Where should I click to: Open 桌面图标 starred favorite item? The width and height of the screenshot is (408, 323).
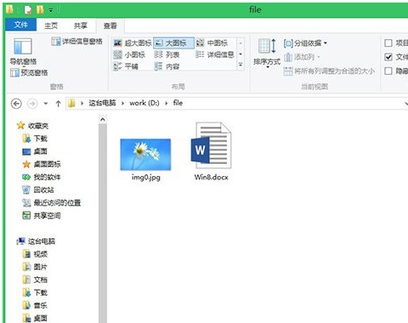[42, 164]
